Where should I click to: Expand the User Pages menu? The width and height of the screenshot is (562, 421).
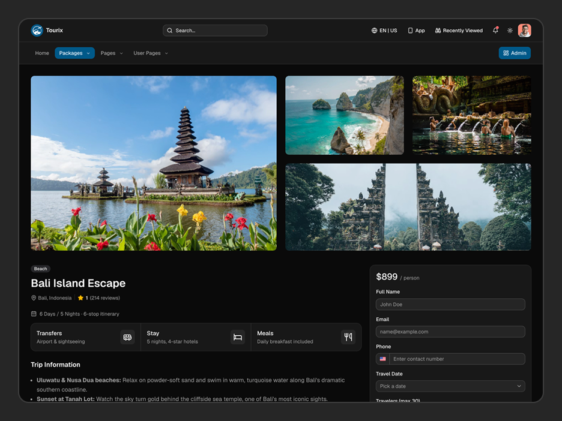tap(151, 53)
